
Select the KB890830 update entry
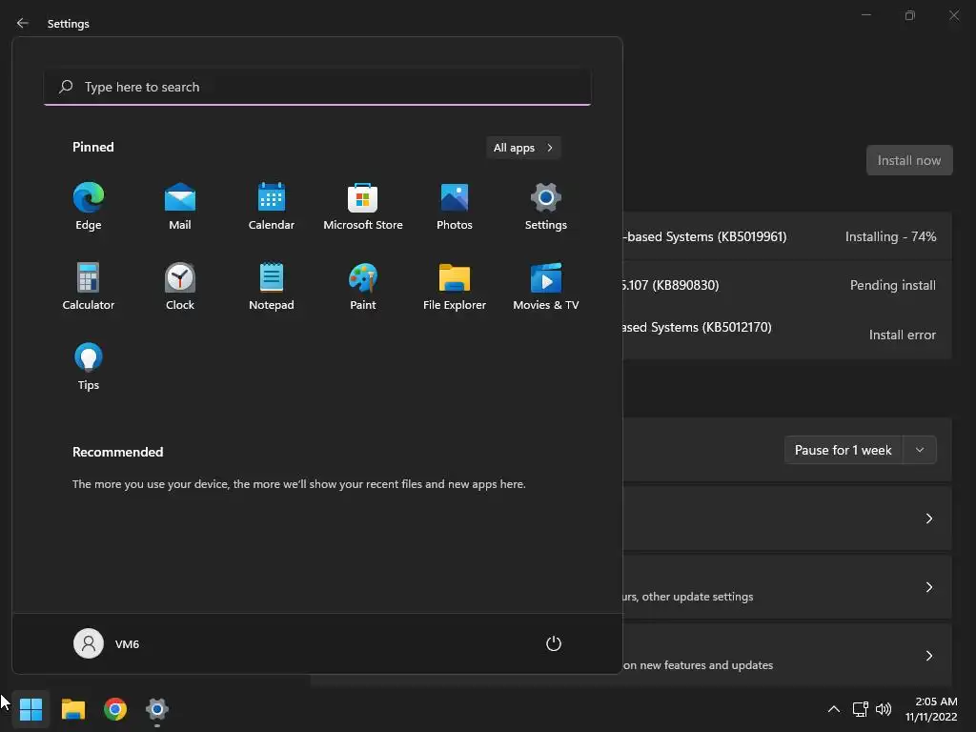pyautogui.click(x=786, y=285)
